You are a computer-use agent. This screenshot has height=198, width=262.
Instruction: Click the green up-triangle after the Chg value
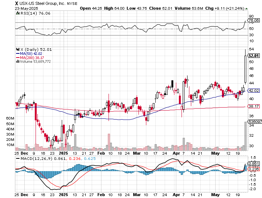point(246,9)
